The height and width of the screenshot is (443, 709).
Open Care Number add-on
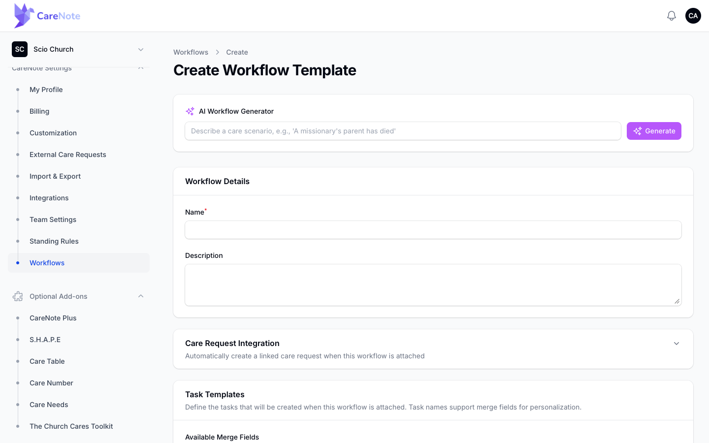tap(79, 383)
